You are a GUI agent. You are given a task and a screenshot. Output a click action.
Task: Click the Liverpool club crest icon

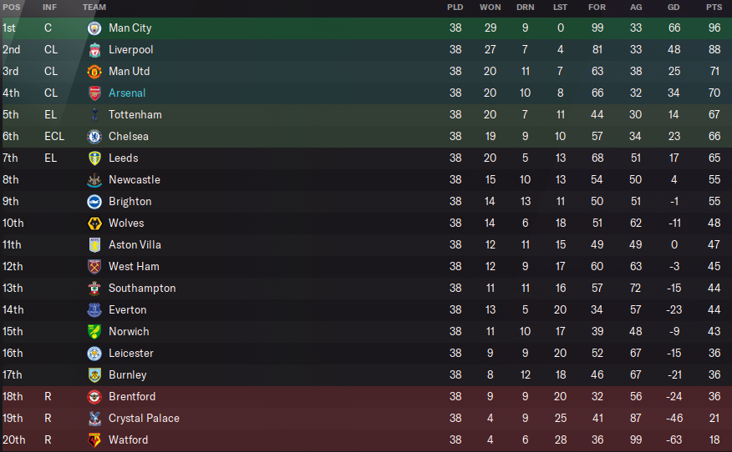click(94, 50)
